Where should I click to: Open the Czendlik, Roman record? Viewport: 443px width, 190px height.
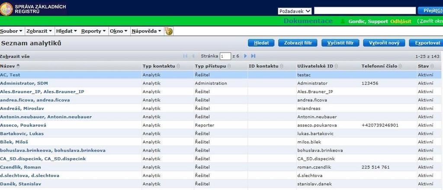point(21,167)
